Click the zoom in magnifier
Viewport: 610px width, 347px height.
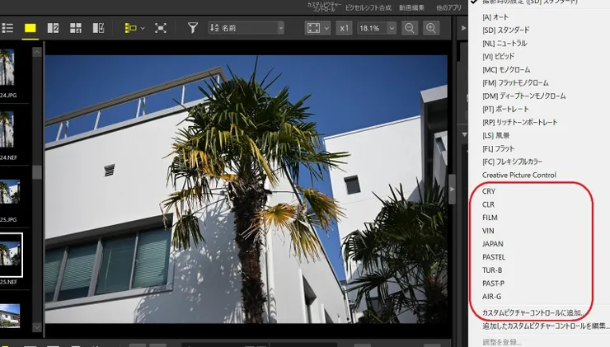point(431,28)
